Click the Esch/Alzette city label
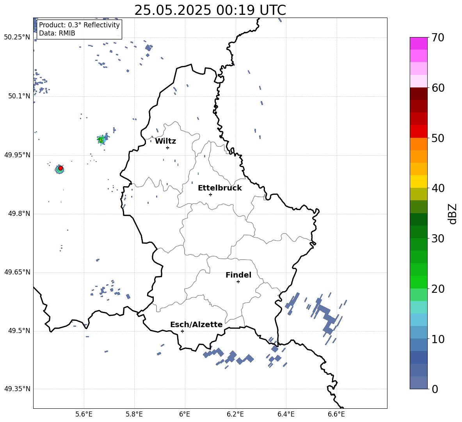462x422 pixels. click(196, 324)
